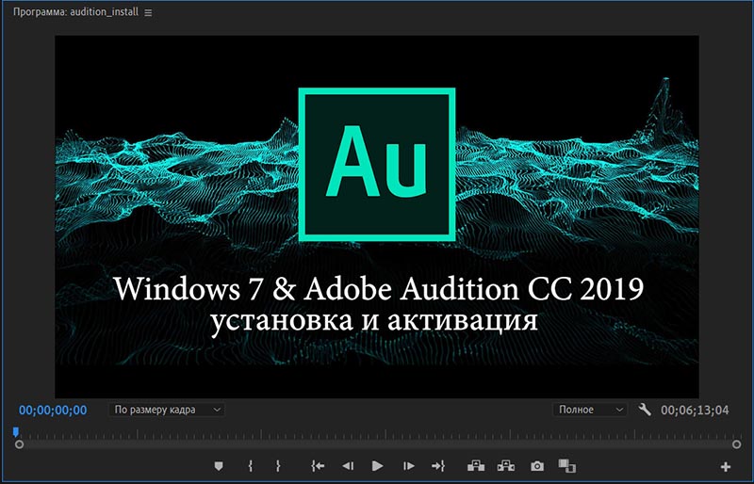Click the Mark Out bracket icon
The height and width of the screenshot is (484, 754).
[x=278, y=466]
